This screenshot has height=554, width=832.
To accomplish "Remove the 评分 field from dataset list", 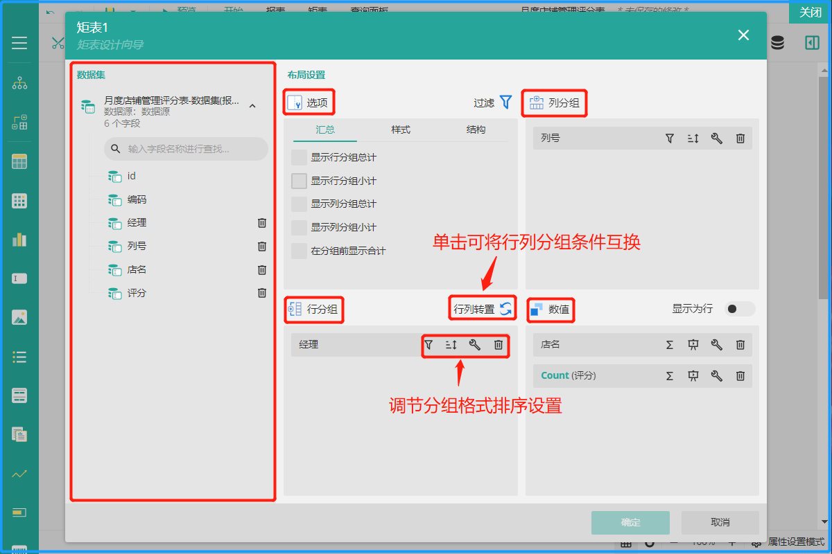I will click(262, 293).
